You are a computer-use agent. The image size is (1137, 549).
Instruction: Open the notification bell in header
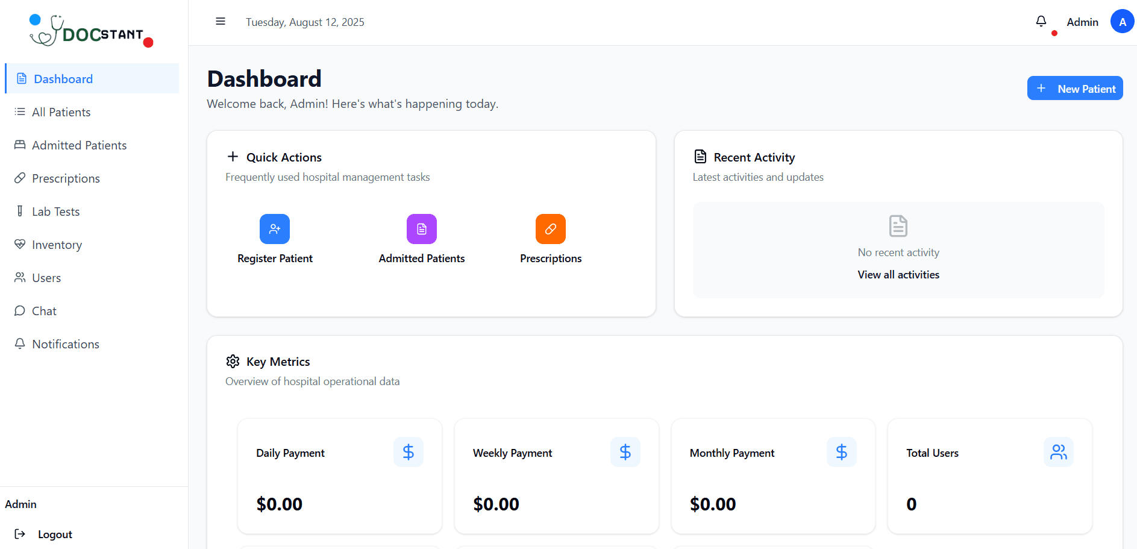(x=1041, y=22)
